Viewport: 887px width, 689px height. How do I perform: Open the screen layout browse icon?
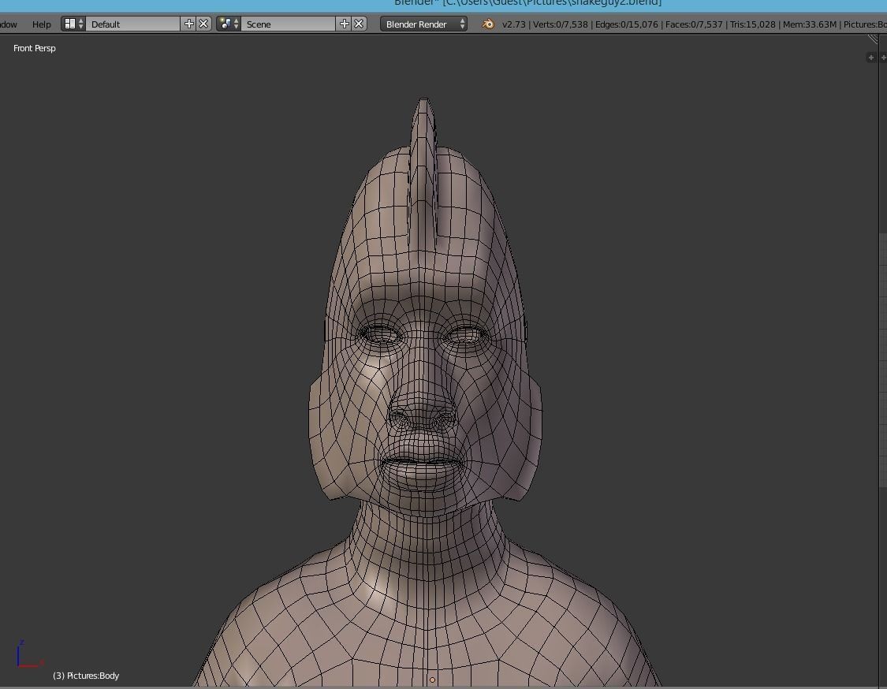tap(73, 24)
